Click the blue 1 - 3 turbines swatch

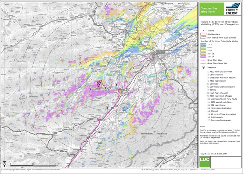point(203,45)
